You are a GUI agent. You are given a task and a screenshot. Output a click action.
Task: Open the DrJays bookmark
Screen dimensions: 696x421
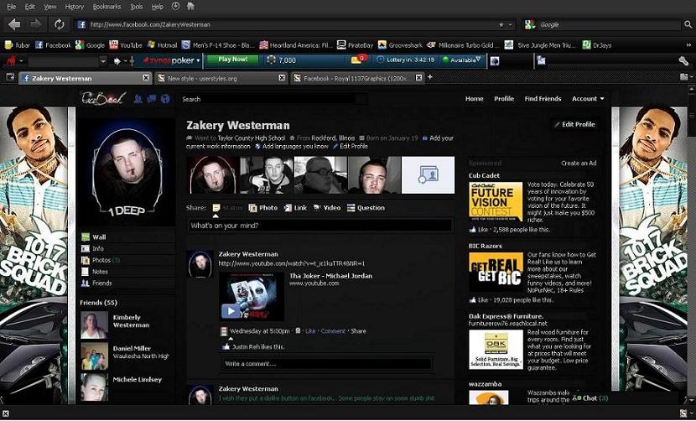pos(596,44)
